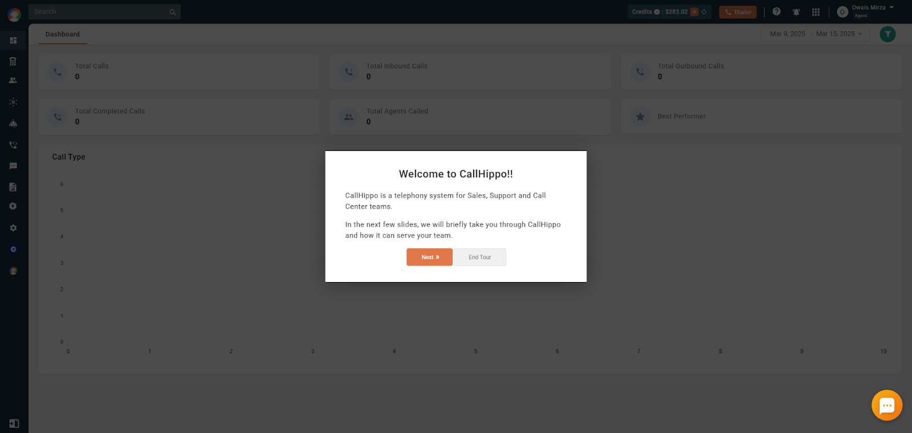Click the 'Total Inbound Calls' label

[x=397, y=66]
